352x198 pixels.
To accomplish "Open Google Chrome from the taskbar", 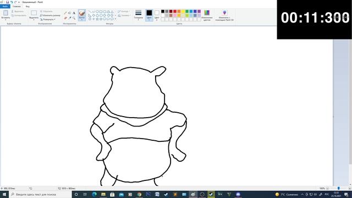I will click(x=139, y=194).
